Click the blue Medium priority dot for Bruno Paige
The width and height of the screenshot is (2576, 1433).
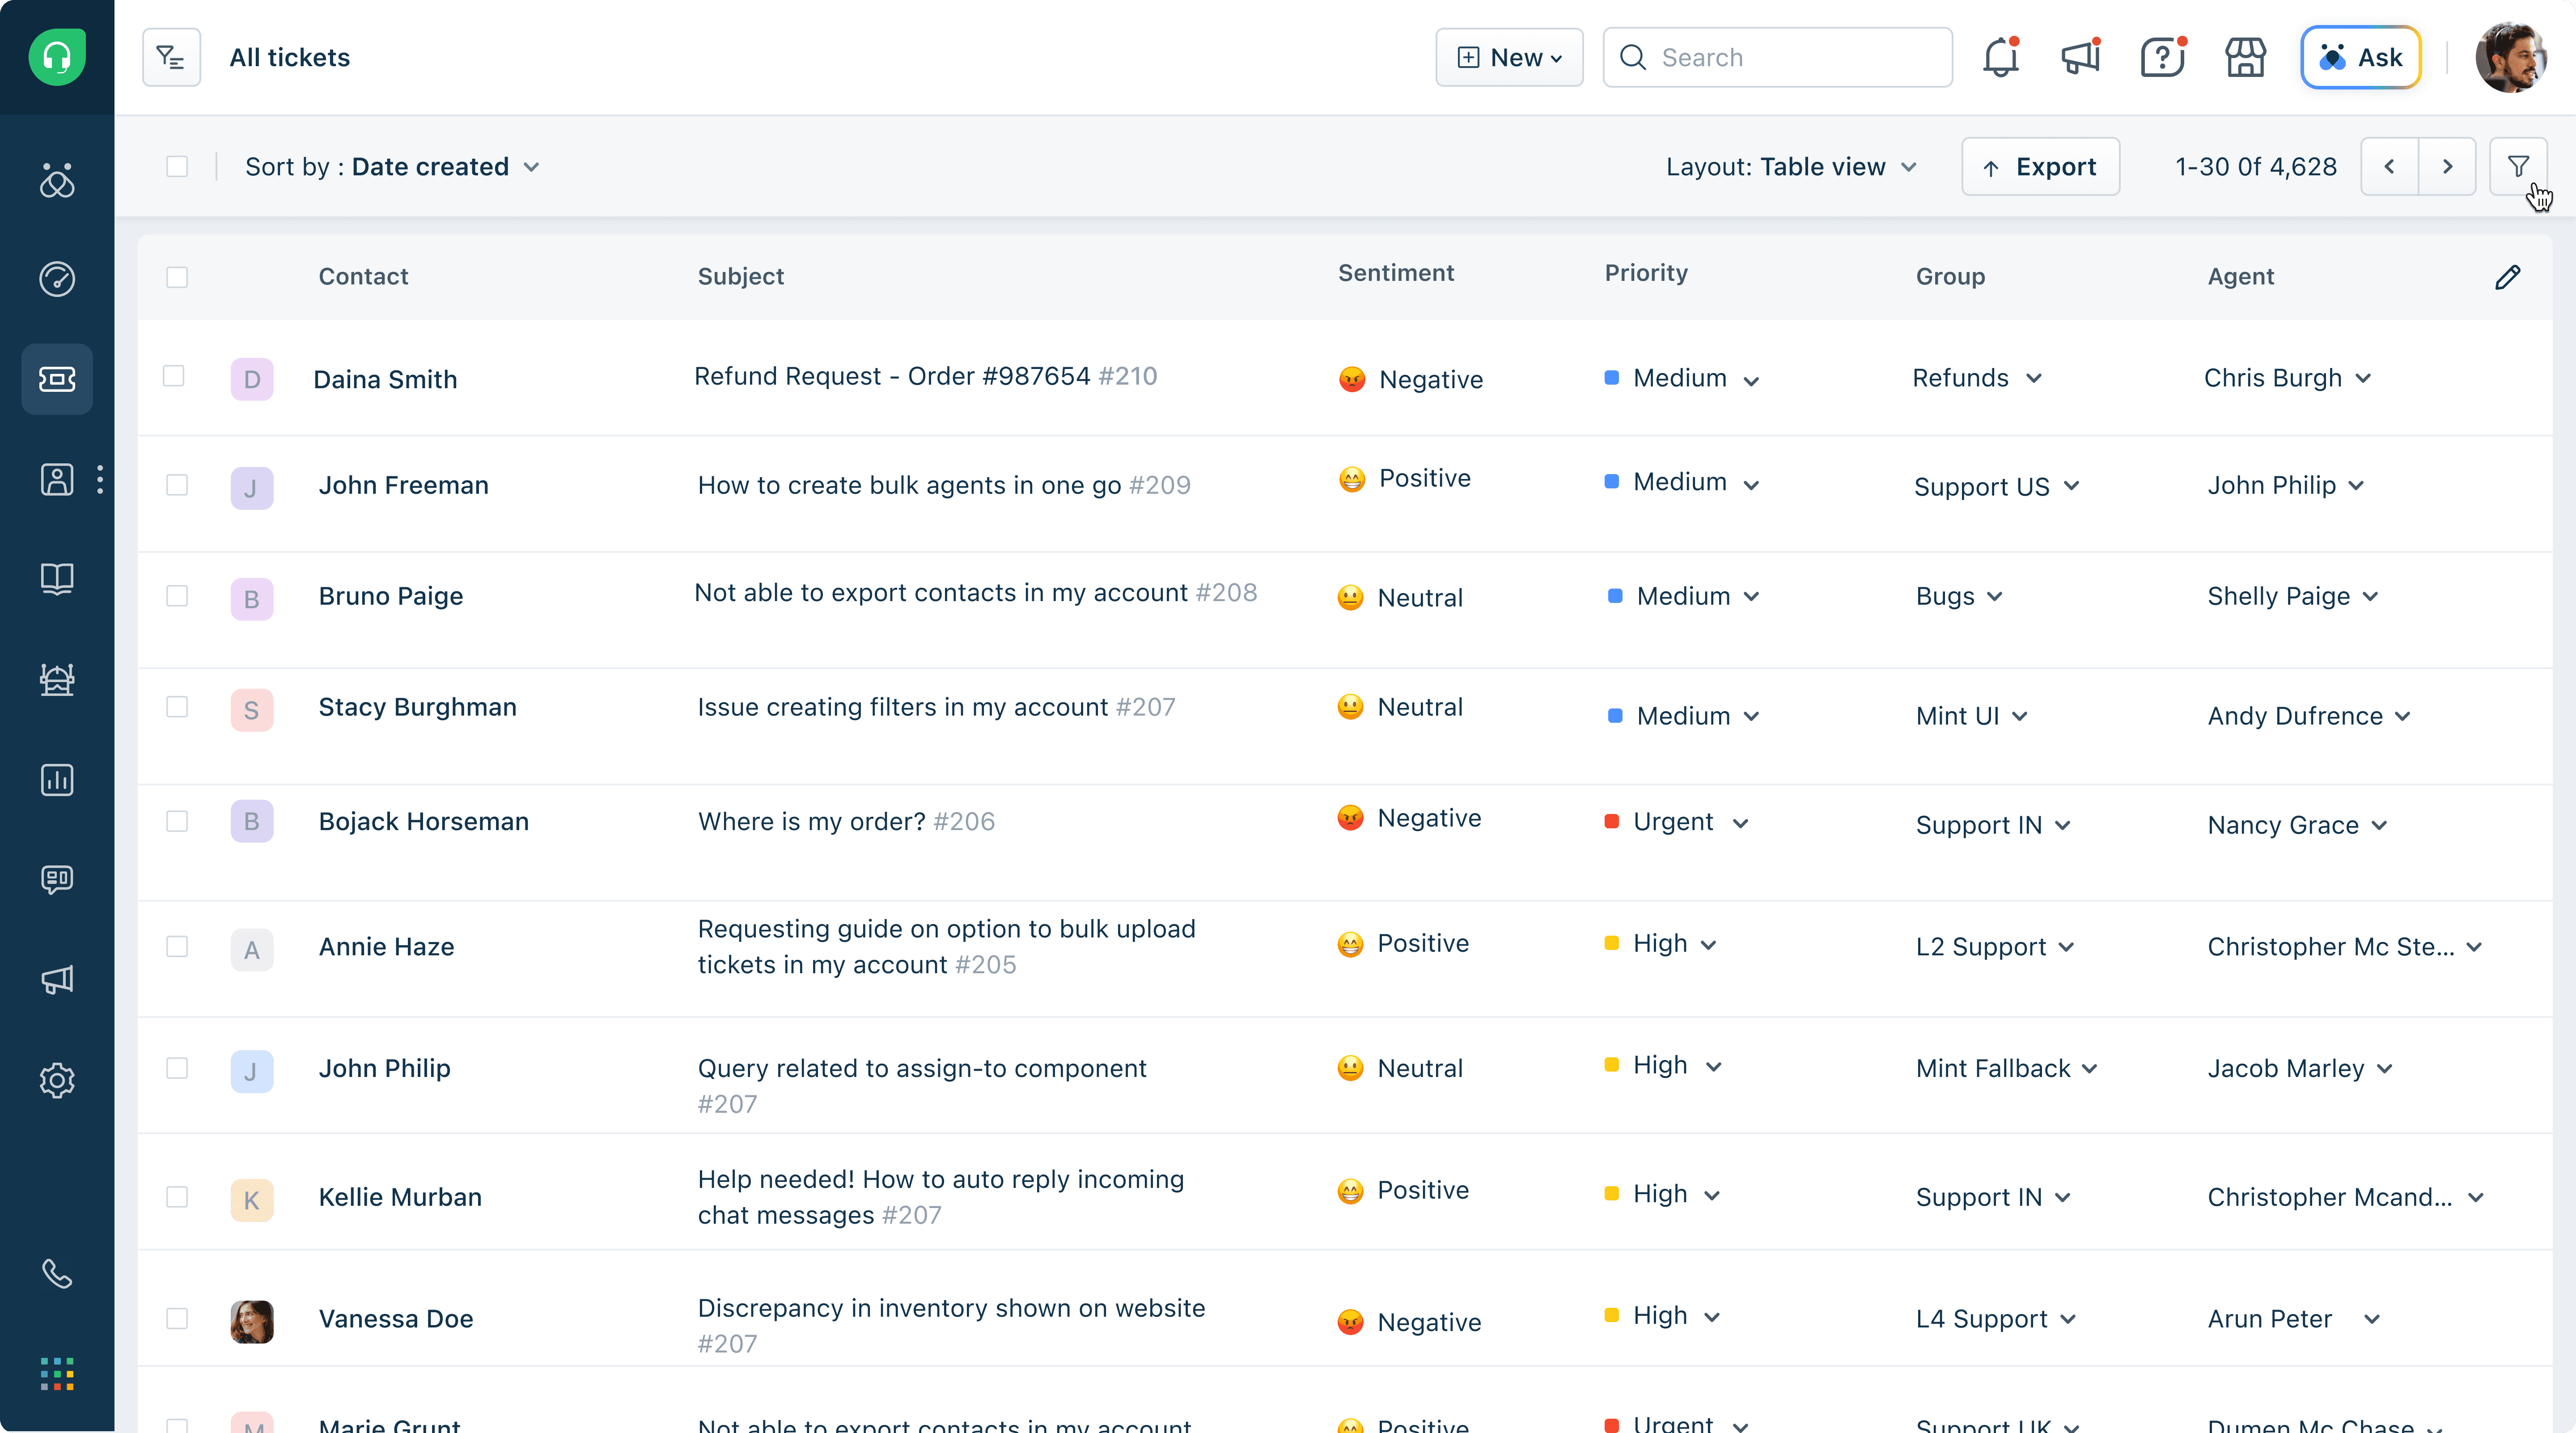1615,596
